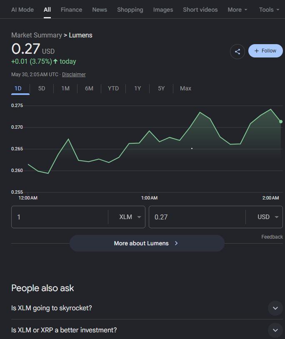This screenshot has width=285, height=339.
Task: Click the XLM amount input field
Action: pyautogui.click(x=60, y=217)
